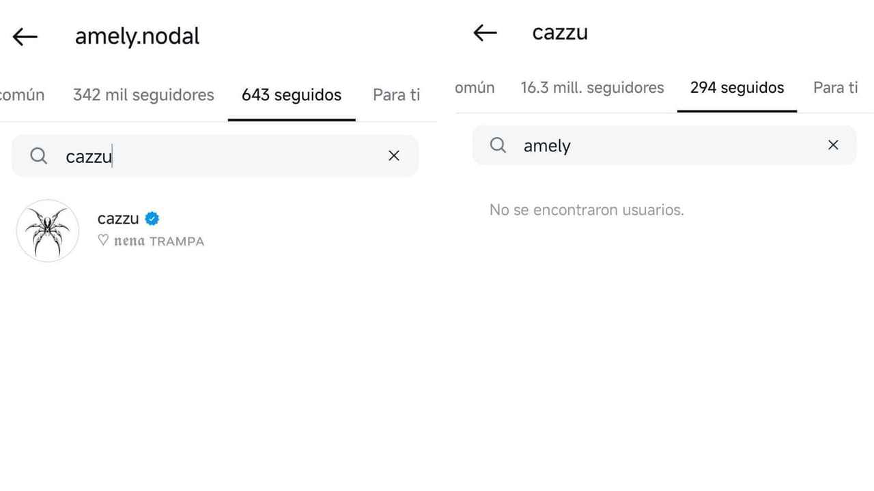
Task: Select the '16.3 mill. seguidores' tab
Action: (x=592, y=87)
